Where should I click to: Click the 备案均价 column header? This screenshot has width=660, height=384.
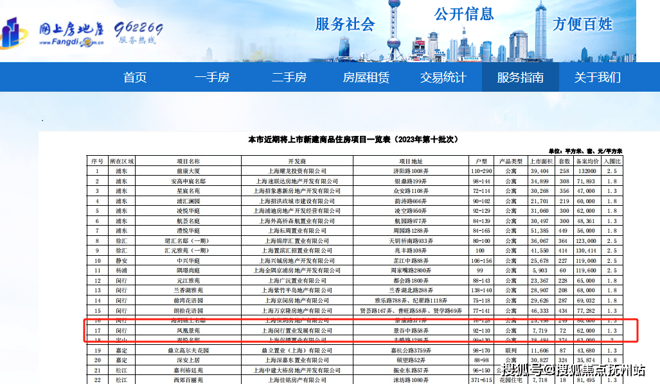(x=587, y=161)
